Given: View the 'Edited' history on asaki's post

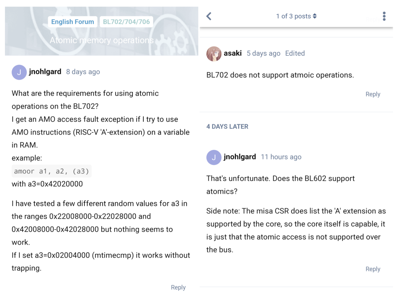Looking at the screenshot, I should (295, 53).
